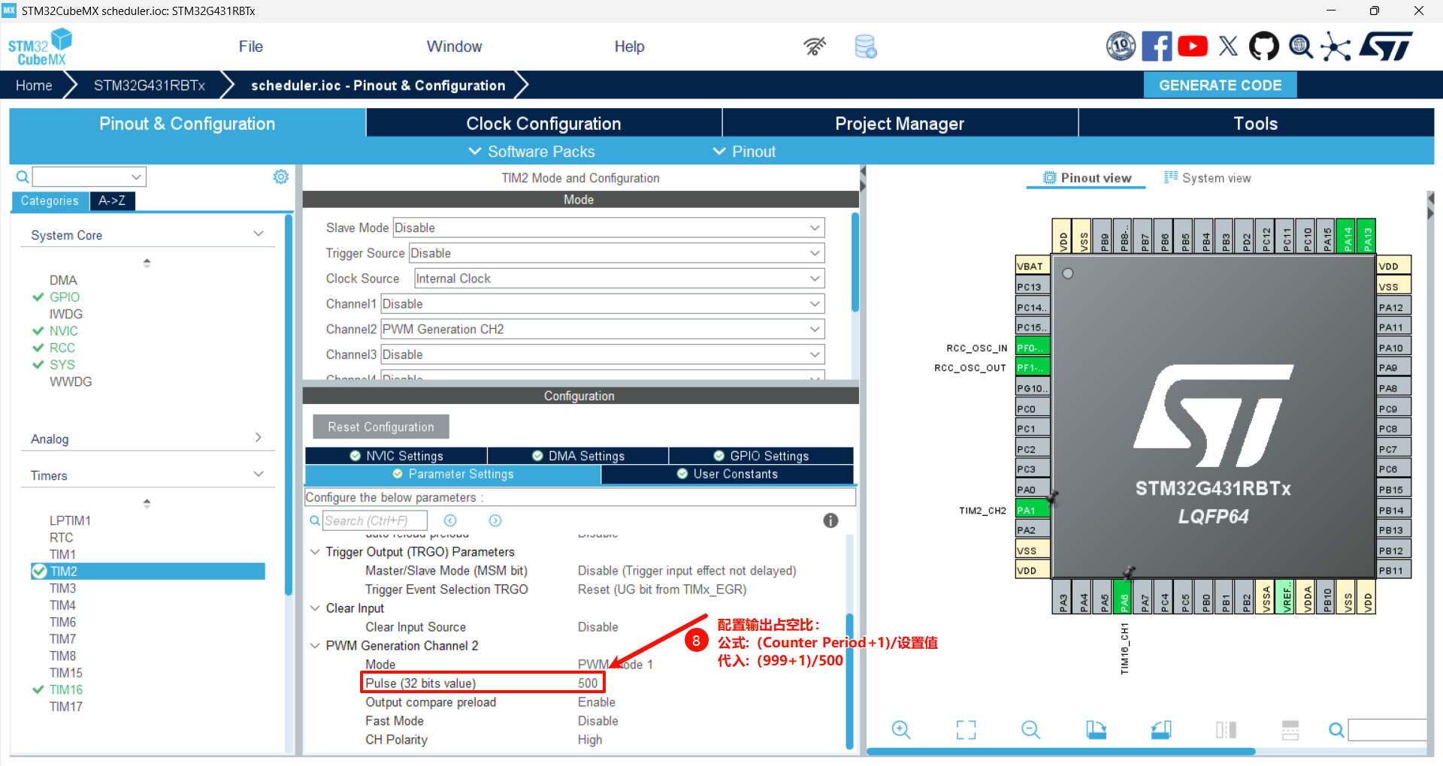Open the Facebook icon link
This screenshot has width=1443, height=766.
tap(1157, 47)
